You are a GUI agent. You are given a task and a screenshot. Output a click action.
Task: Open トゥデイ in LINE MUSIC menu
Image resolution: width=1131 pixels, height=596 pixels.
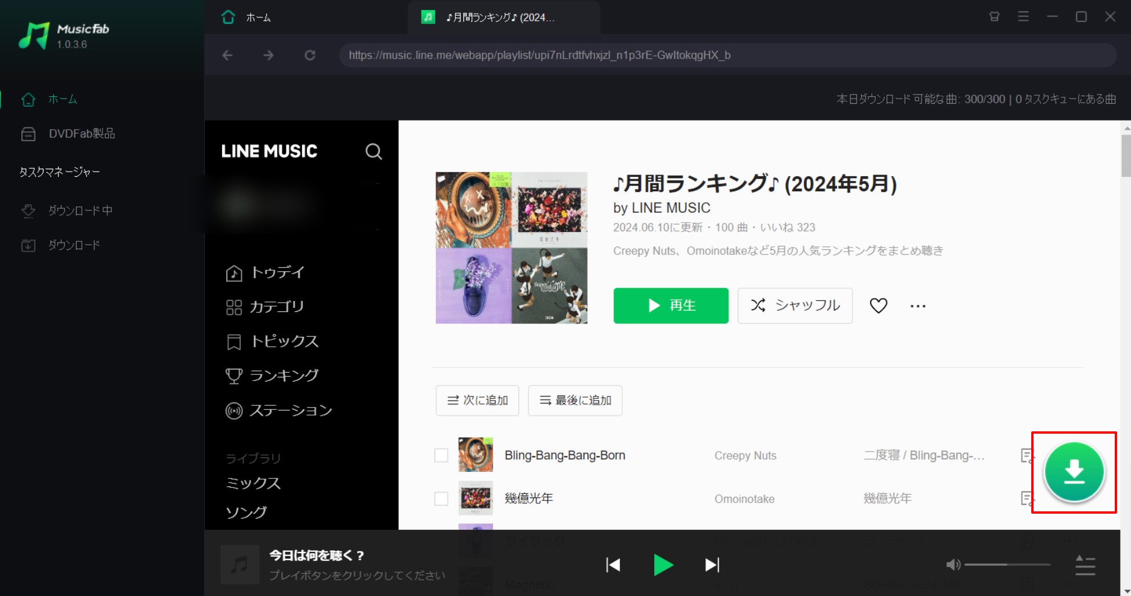265,272
